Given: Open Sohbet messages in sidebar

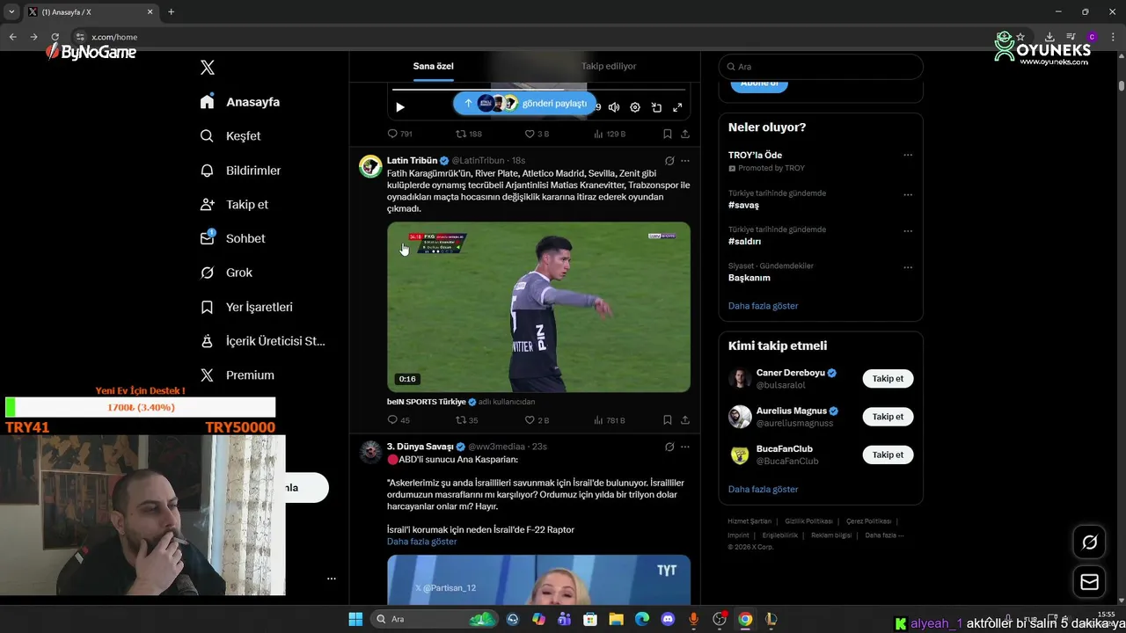Looking at the screenshot, I should tap(232, 238).
